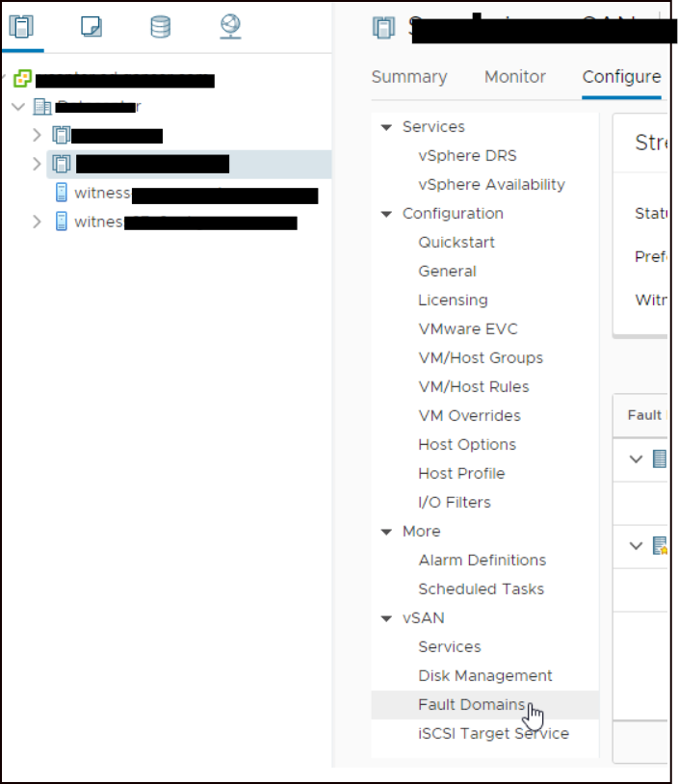Open Hosts and Clusters inventory view
Viewport: 678px width, 784px height.
20,26
